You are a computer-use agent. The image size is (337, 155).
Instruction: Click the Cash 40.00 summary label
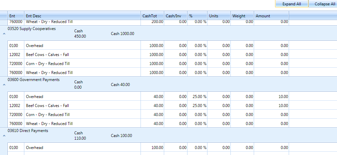pyautogui.click(x=120, y=85)
